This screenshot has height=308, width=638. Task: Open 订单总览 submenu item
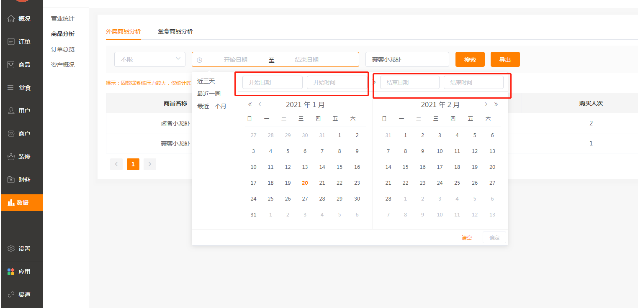[x=63, y=49]
